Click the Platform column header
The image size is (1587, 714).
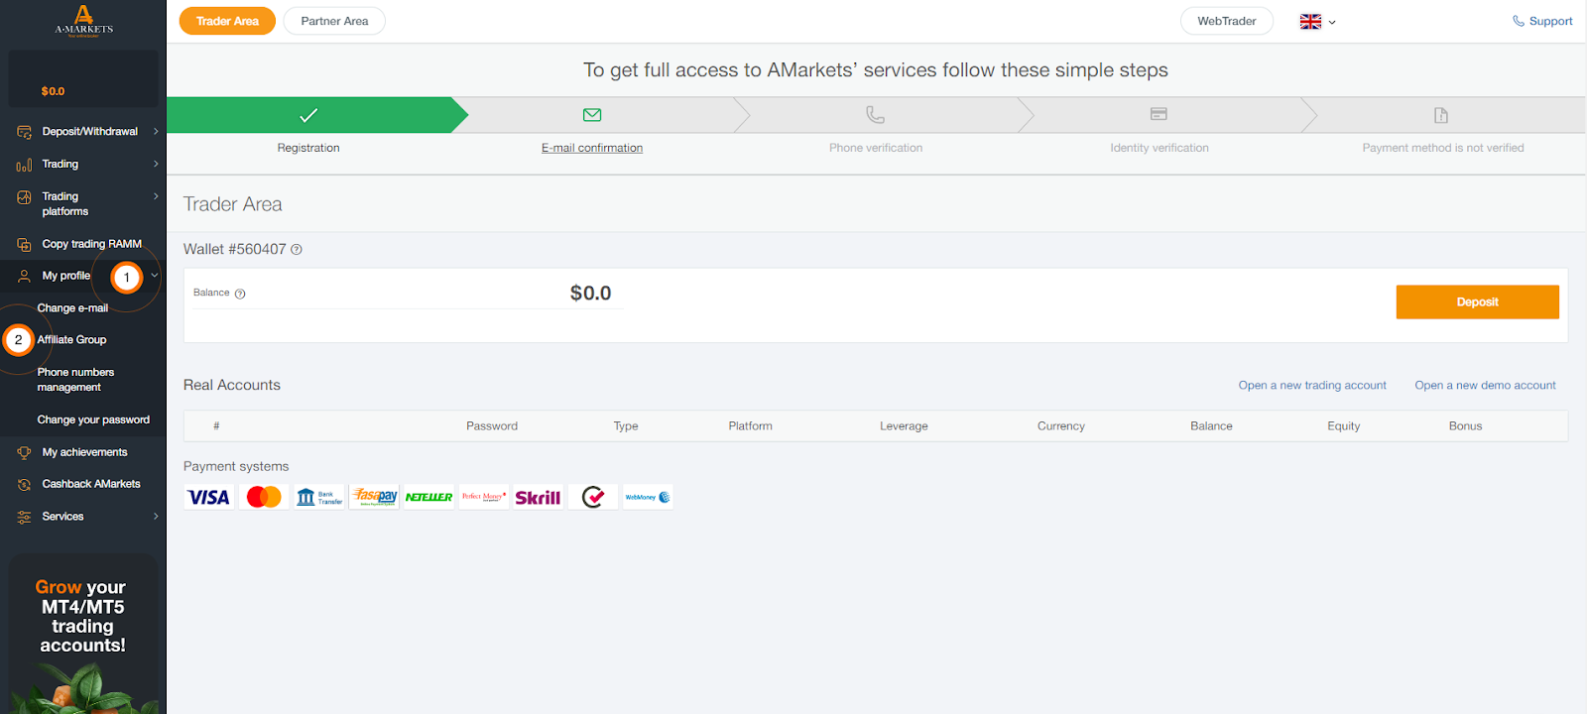point(750,426)
